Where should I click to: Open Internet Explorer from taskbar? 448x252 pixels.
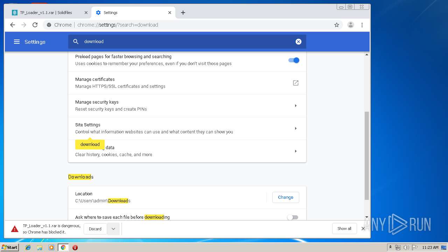[x=28, y=247]
